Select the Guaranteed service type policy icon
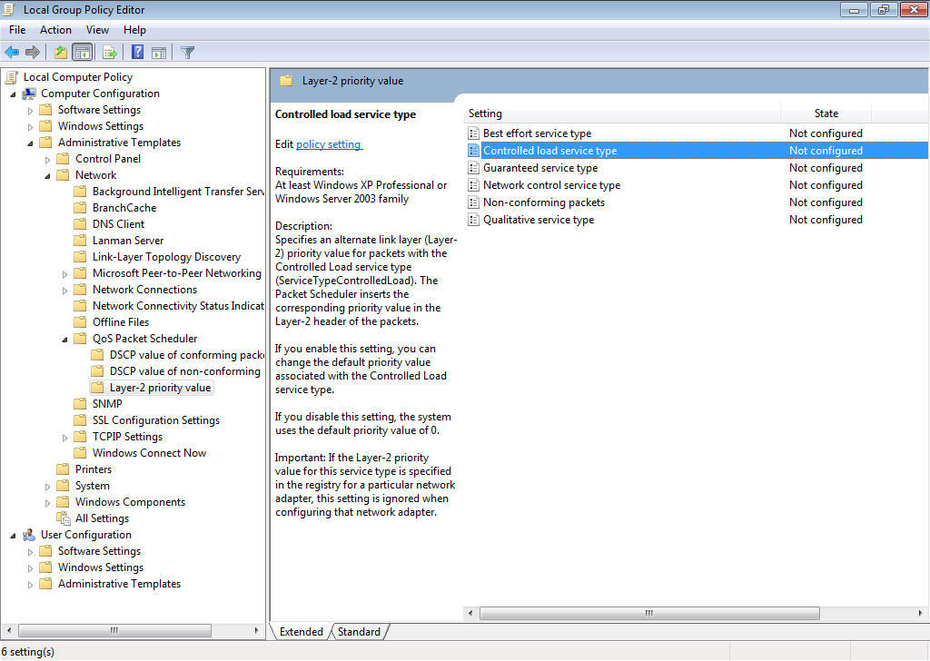This screenshot has height=661, width=930. click(473, 168)
